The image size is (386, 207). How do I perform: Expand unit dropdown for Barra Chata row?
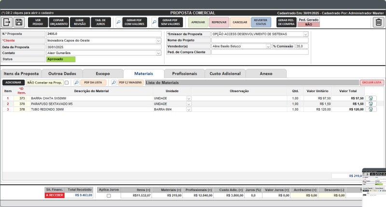tap(189, 98)
